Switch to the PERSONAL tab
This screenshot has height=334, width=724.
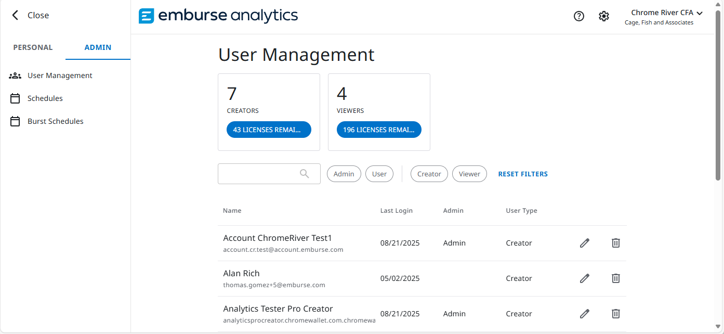point(33,47)
